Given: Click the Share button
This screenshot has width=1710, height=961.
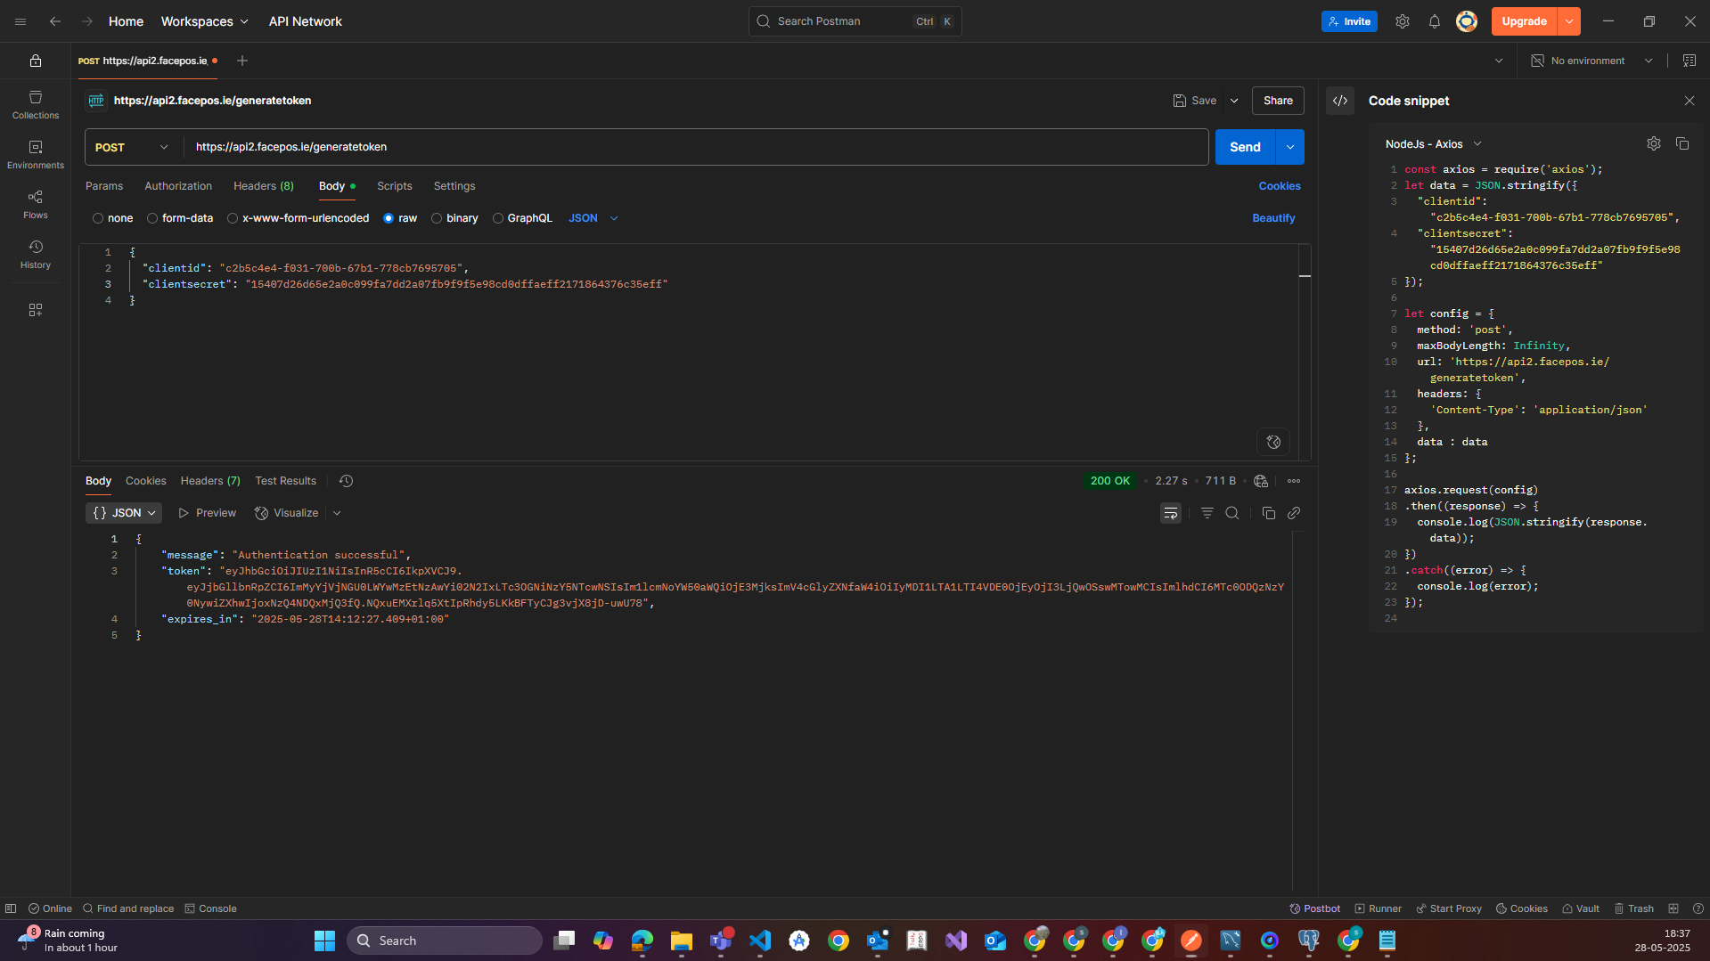Looking at the screenshot, I should click(x=1278, y=101).
